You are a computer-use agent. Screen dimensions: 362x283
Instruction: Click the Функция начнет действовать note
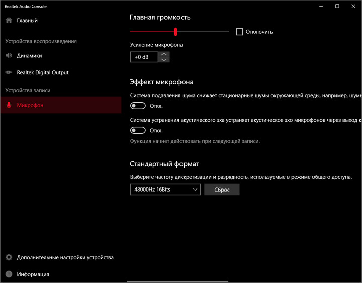pyautogui.click(x=195, y=141)
